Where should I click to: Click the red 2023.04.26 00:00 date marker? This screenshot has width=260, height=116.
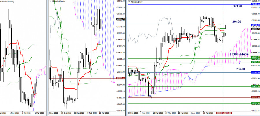[x=224, y=113]
